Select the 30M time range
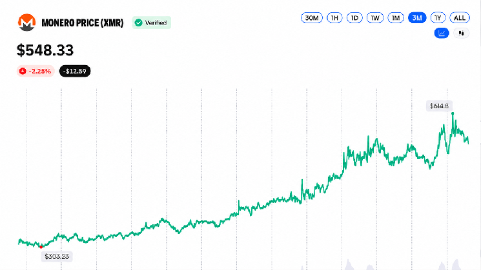481x270 pixels. (312, 18)
